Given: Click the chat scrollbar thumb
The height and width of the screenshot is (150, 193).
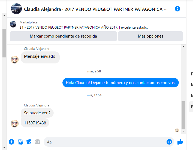Looking at the screenshot, I should [x=183, y=115].
